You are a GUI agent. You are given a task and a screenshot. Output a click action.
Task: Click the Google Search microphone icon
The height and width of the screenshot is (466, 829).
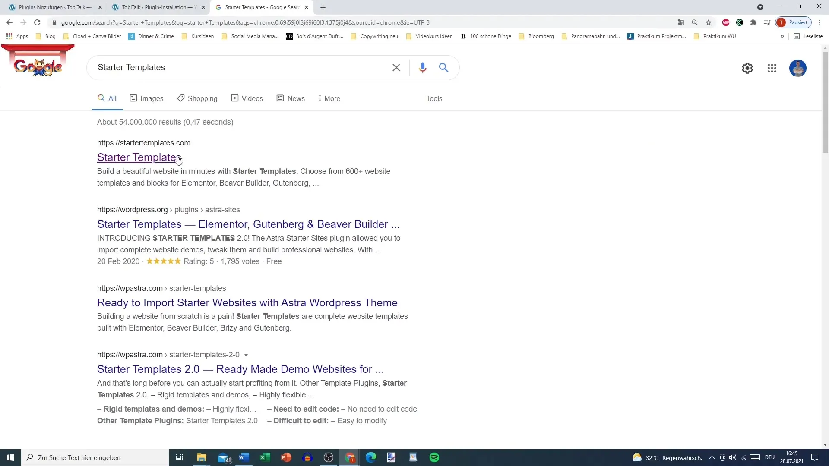[422, 67]
